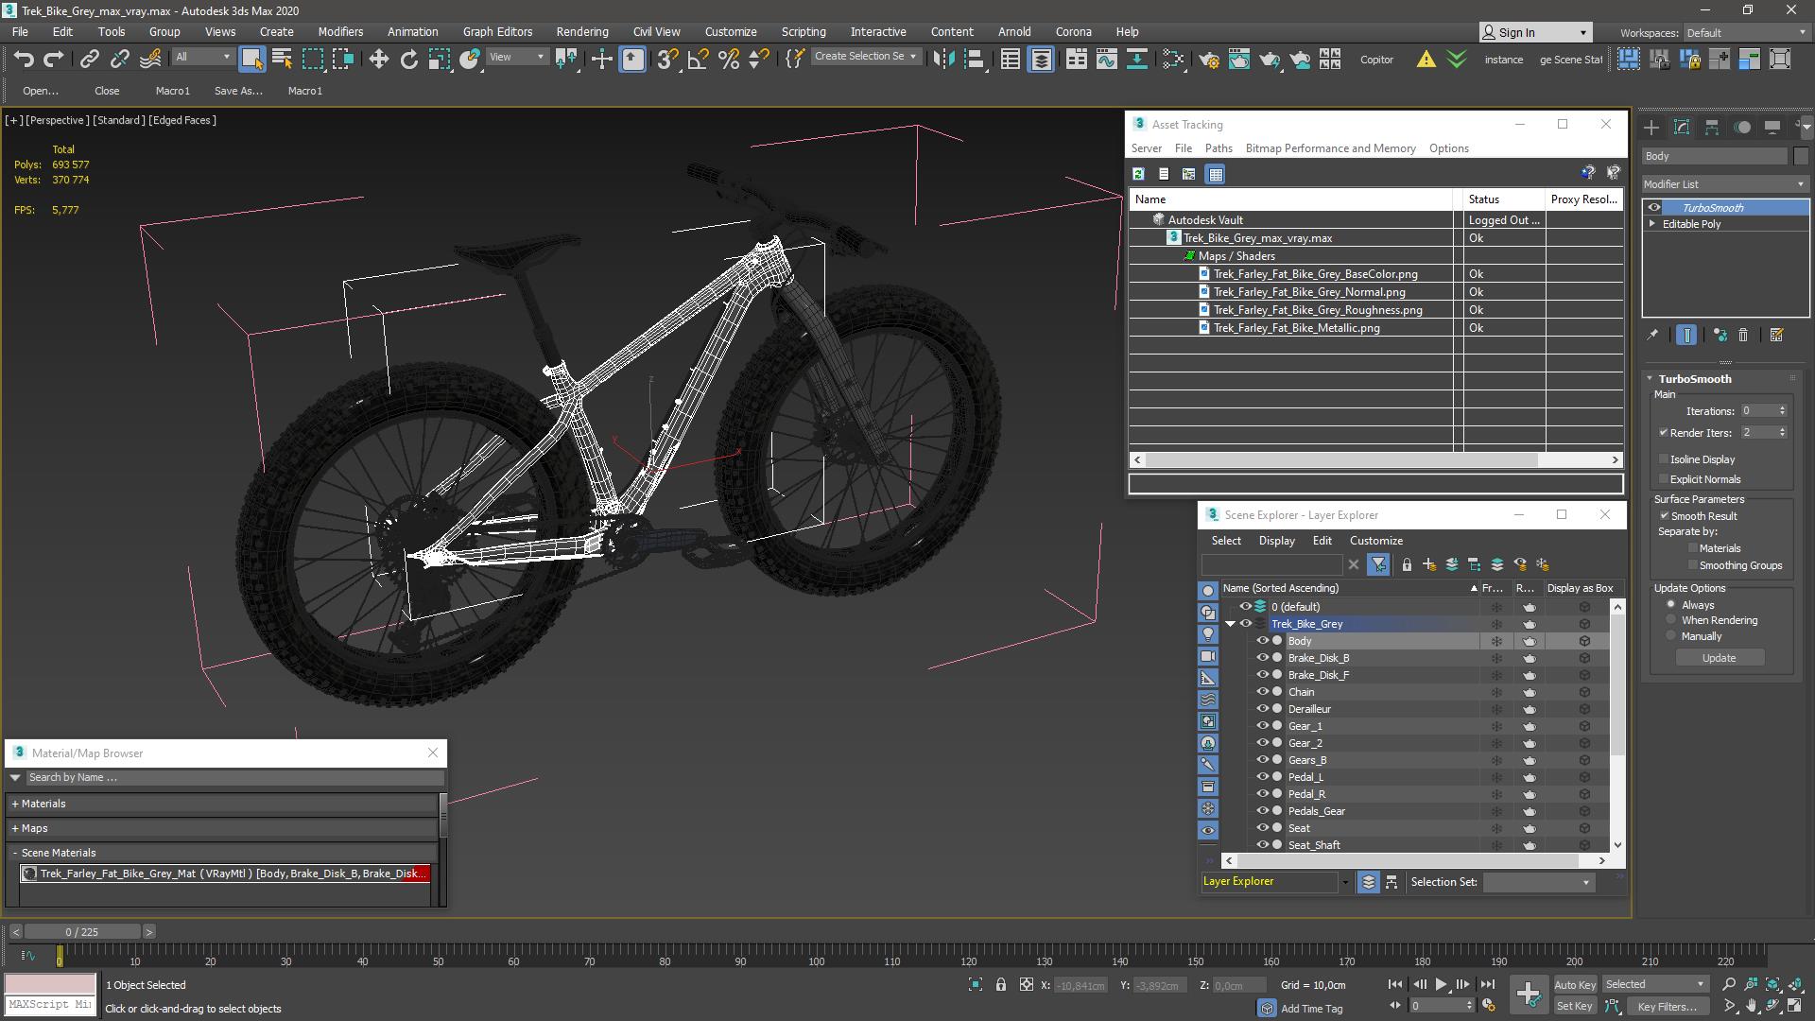Click the Save As button in toolbar
Image resolution: width=1815 pixels, height=1021 pixels.
click(239, 90)
